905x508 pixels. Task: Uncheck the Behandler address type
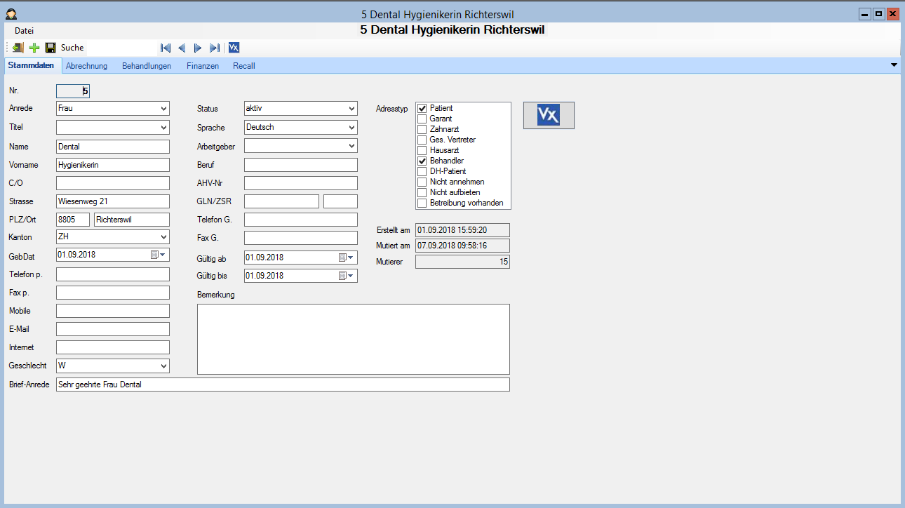pyautogui.click(x=422, y=161)
